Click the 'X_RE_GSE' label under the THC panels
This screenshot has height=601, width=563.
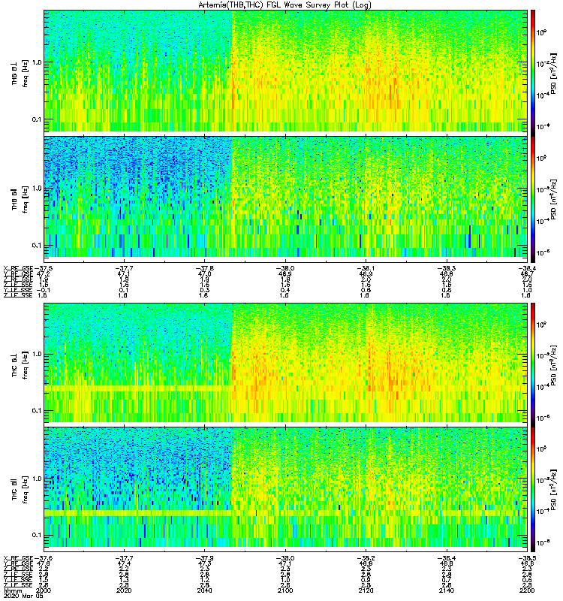pos(18,558)
